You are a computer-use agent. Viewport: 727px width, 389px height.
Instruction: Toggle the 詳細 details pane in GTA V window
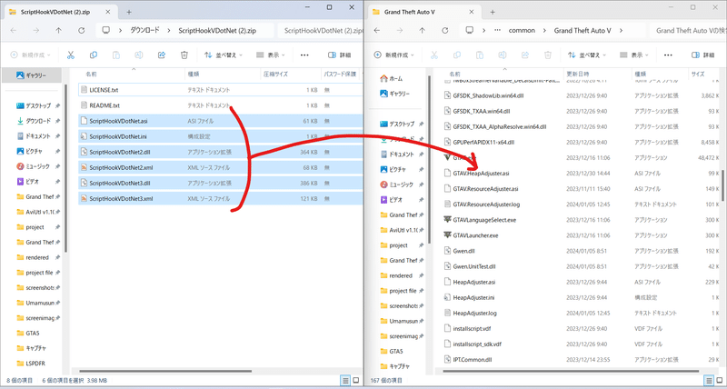pyautogui.click(x=702, y=55)
